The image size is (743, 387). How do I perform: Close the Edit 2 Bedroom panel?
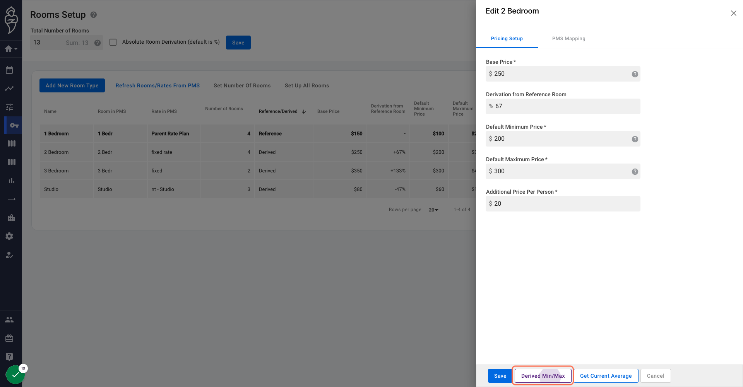tap(733, 13)
